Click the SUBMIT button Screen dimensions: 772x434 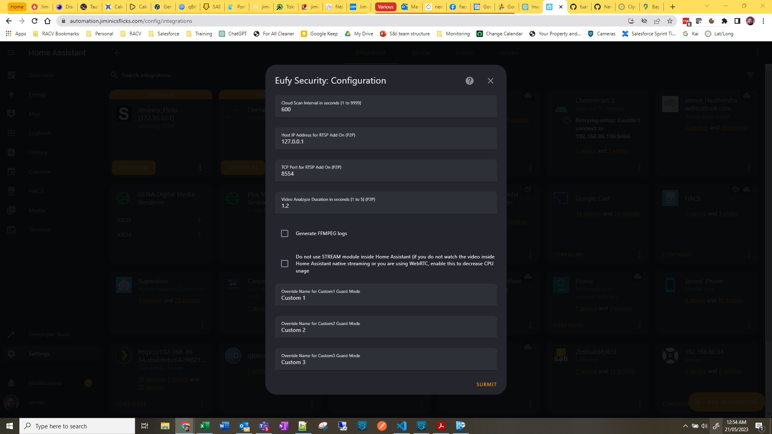point(486,384)
